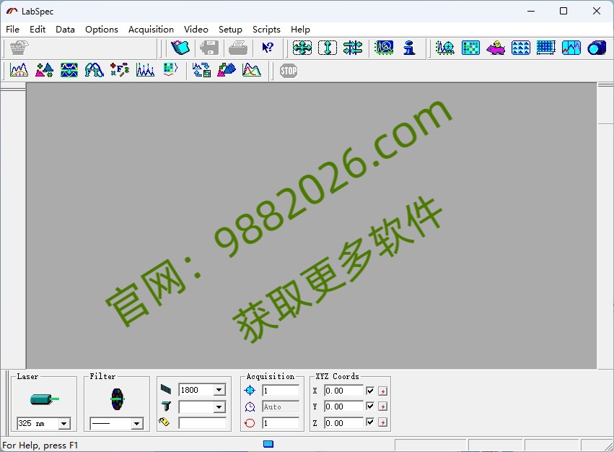Open the Filter selection dropdown

coord(136,423)
